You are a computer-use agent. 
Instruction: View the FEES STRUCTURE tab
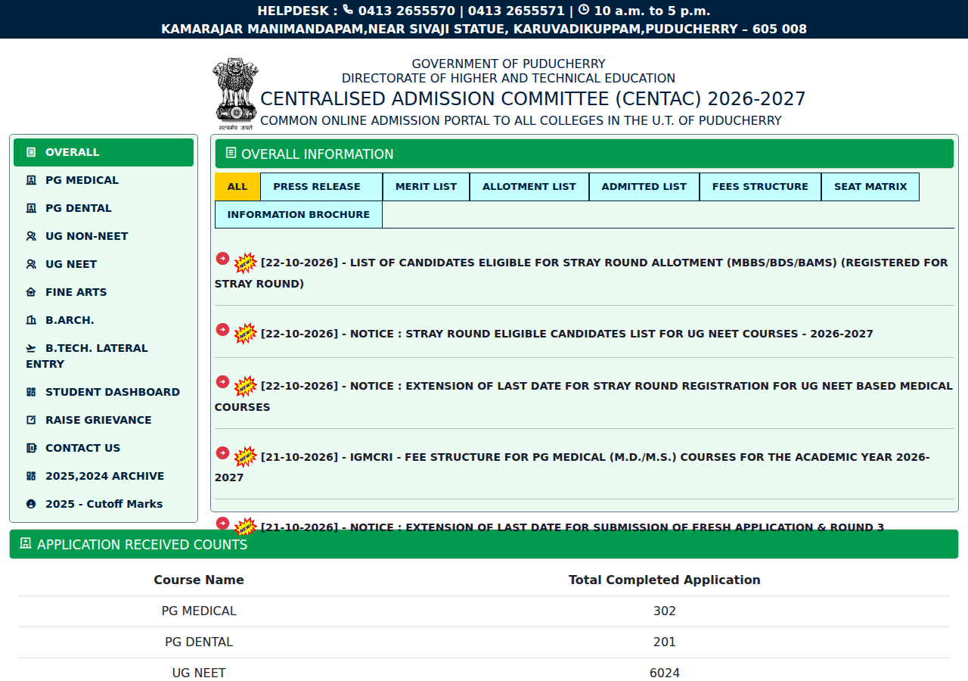click(760, 187)
